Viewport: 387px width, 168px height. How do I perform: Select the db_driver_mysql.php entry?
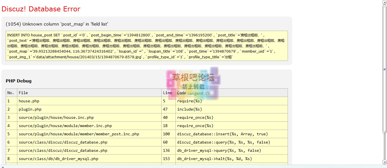pyautogui.click(x=58, y=159)
